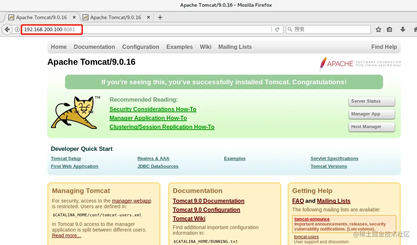This screenshot has width=417, height=245.
Task: Open Realms & AAA link
Action: click(153, 159)
